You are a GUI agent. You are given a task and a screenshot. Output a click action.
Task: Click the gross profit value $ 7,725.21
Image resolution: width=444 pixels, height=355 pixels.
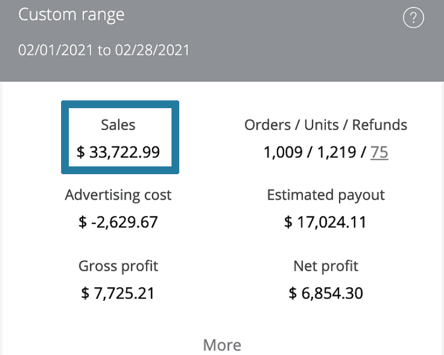point(118,293)
